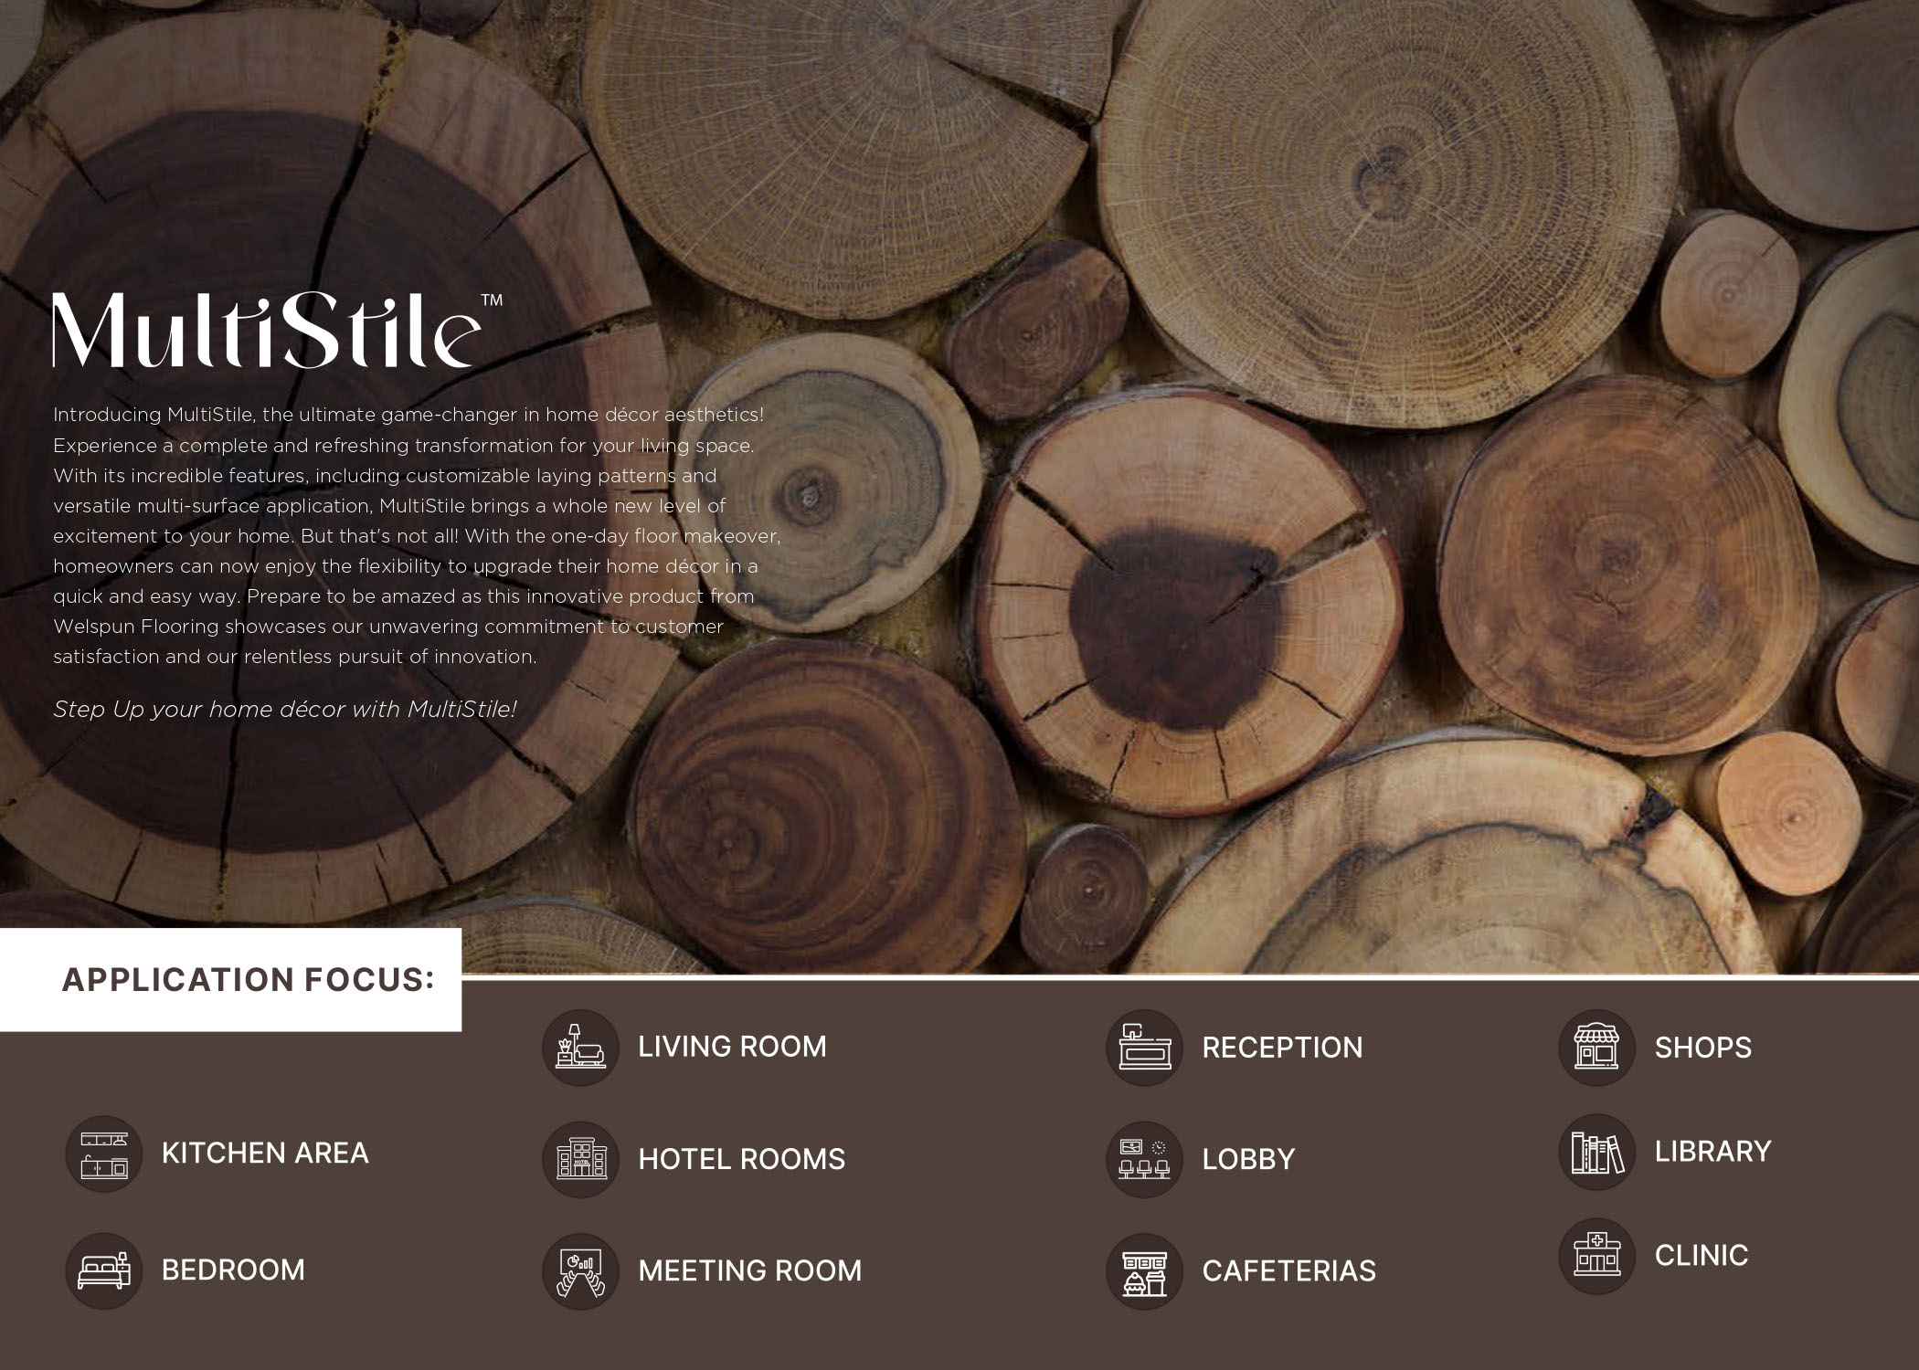
Task: Click the "LIBRARY" label
Action: tap(1713, 1152)
